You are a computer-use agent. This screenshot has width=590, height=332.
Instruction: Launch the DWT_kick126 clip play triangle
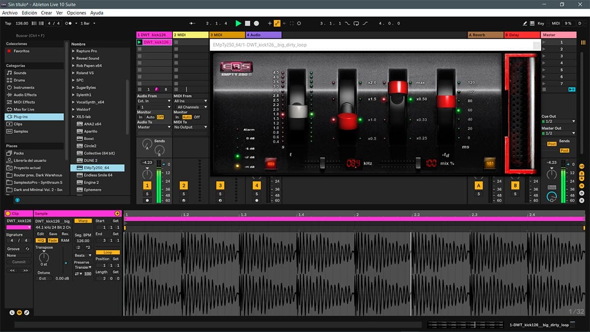[140, 42]
